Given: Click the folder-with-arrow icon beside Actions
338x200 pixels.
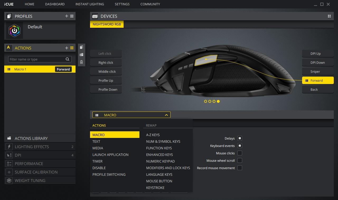Looking at the screenshot, I should click(x=81, y=55).
